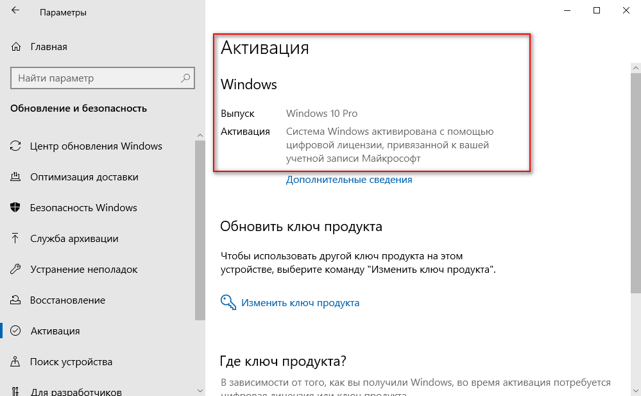Click the sidebar scrollbar thumb

click(200, 230)
